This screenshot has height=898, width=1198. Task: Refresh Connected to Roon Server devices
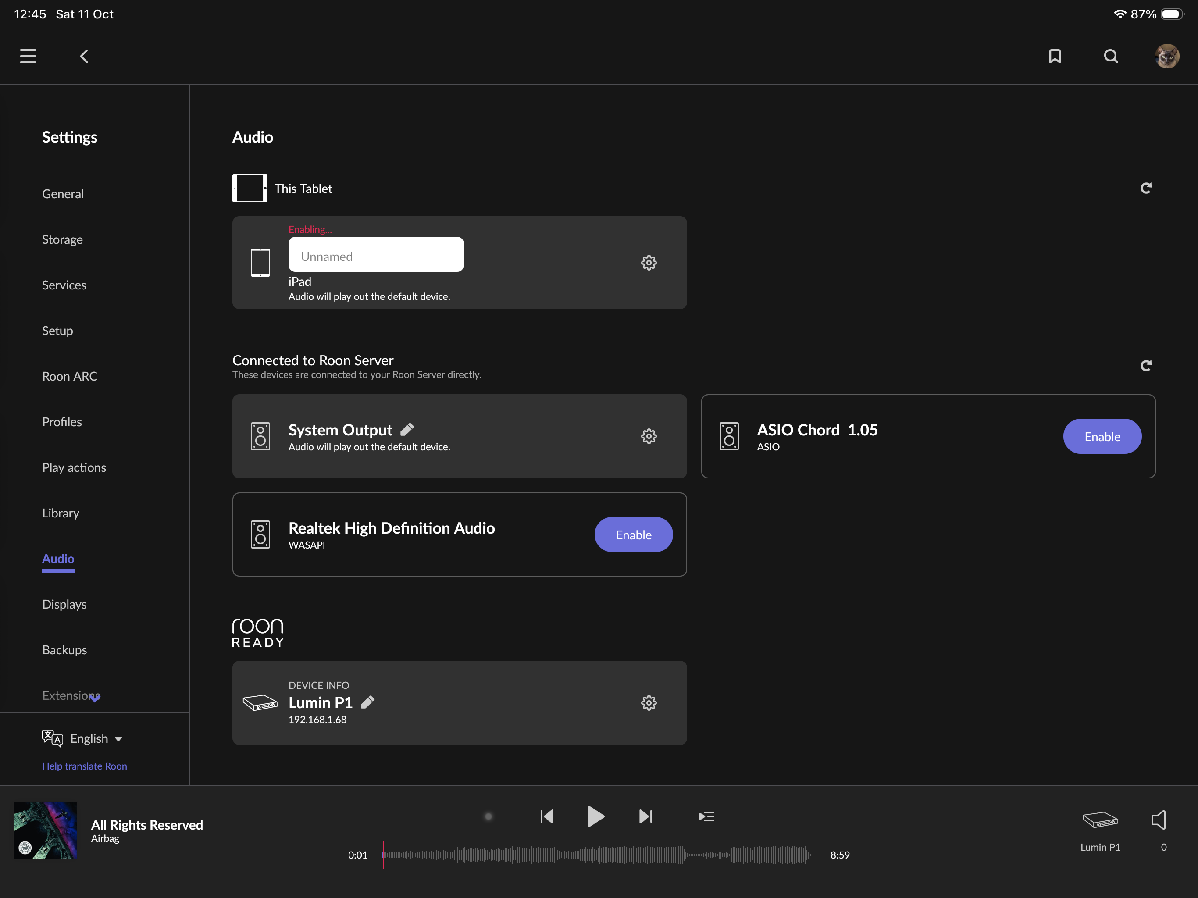tap(1145, 366)
